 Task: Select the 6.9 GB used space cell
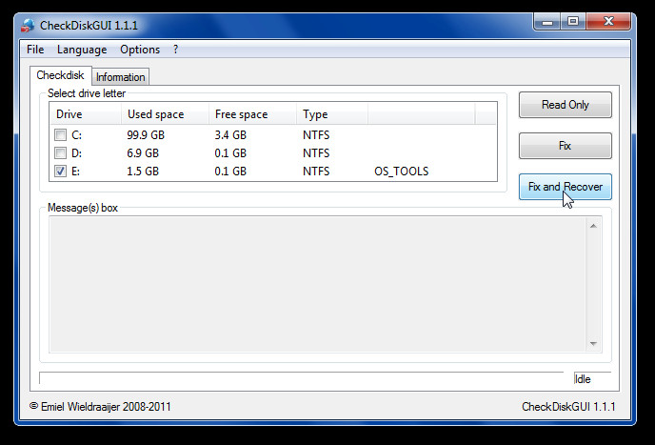pyautogui.click(x=143, y=153)
